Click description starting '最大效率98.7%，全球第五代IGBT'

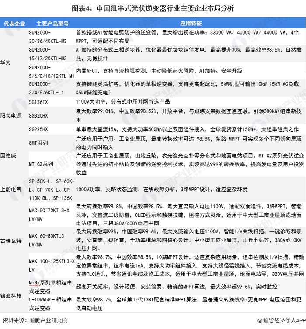point(189,304)
